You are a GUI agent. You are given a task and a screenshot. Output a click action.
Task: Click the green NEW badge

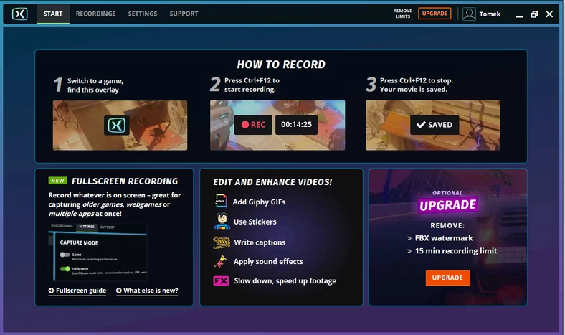pos(57,181)
